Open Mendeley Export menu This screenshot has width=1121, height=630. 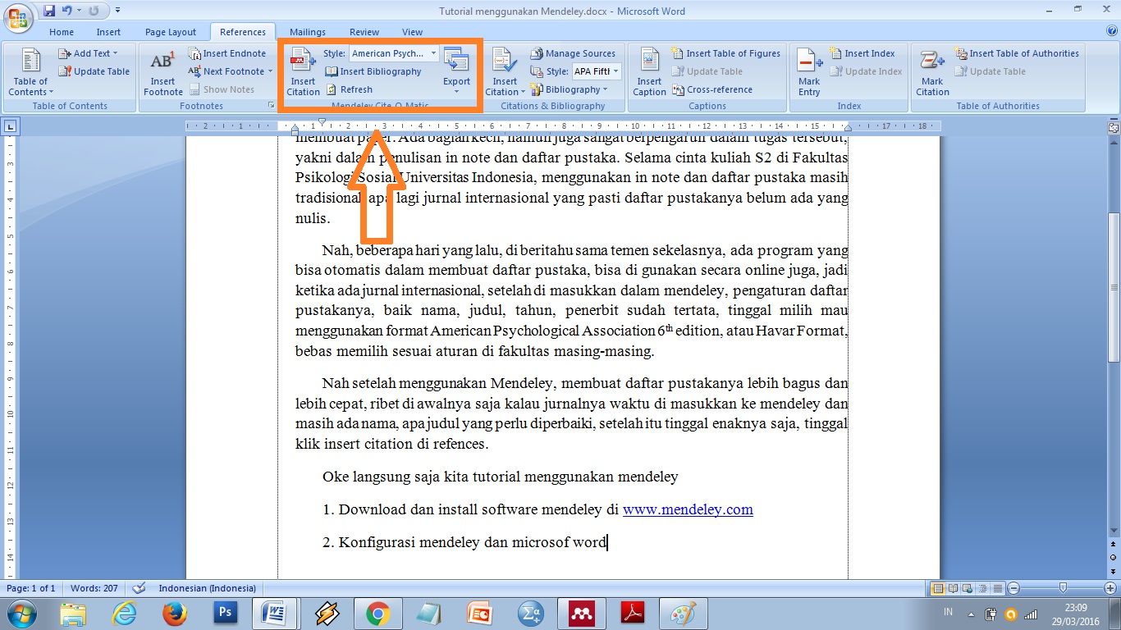[x=456, y=72]
